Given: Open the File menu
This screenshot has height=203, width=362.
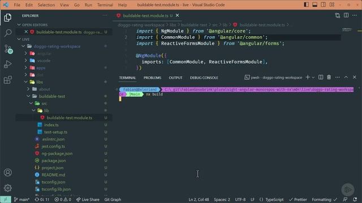Looking at the screenshot, I should pyautogui.click(x=17, y=5).
